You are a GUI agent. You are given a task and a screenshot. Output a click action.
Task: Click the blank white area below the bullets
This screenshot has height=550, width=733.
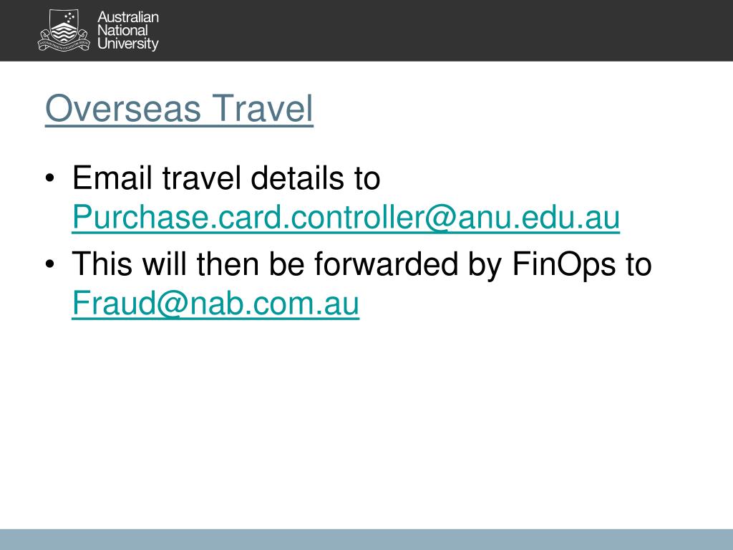point(366,421)
